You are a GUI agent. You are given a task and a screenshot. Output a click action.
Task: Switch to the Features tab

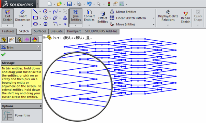[8, 31]
